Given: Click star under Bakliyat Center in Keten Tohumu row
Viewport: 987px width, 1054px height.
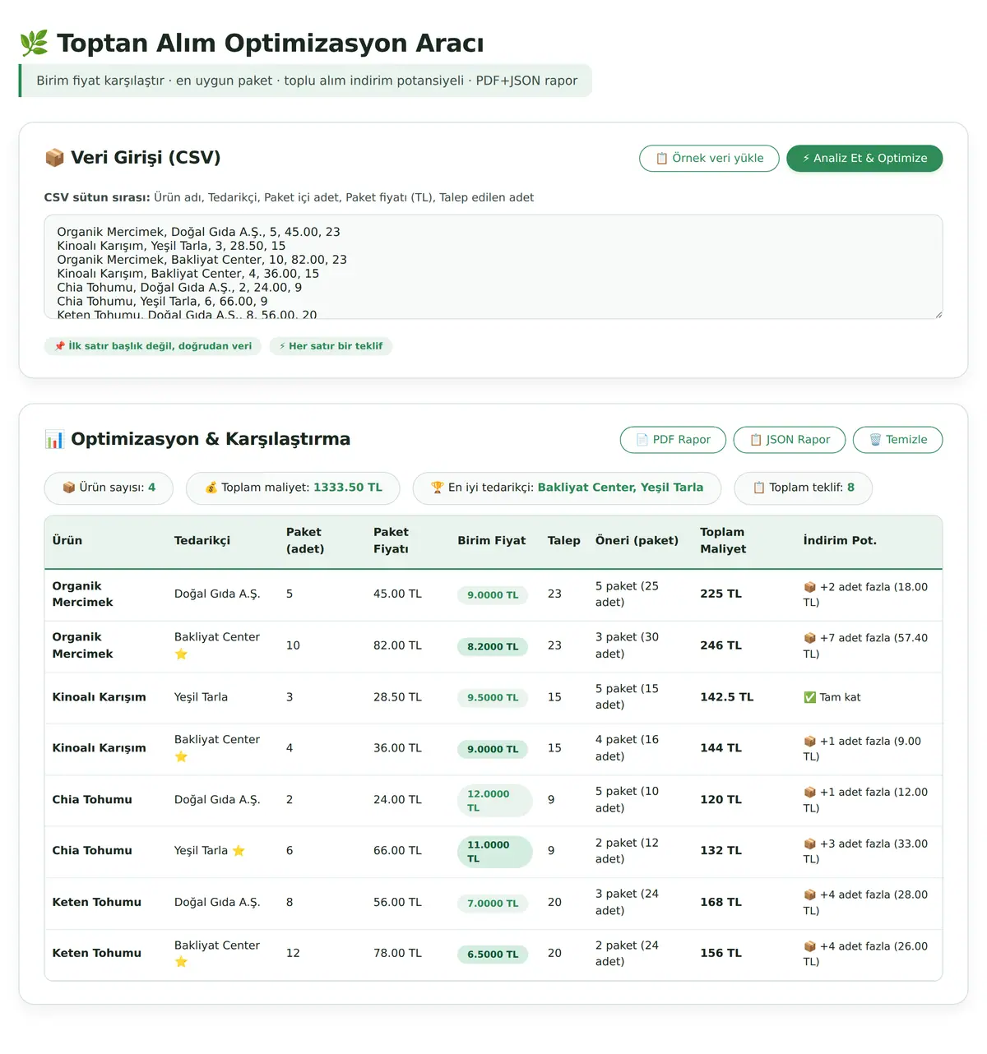Looking at the screenshot, I should tap(181, 962).
